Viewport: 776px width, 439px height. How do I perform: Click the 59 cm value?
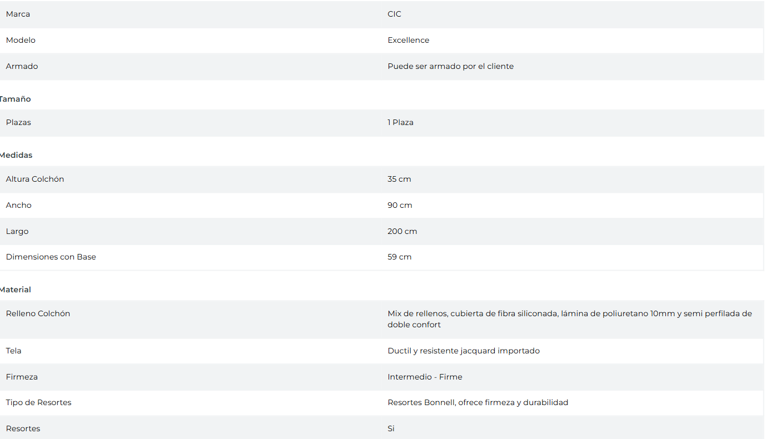tap(399, 257)
